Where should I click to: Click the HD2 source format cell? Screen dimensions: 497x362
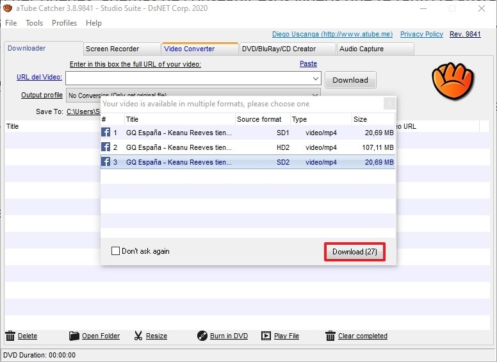282,147
